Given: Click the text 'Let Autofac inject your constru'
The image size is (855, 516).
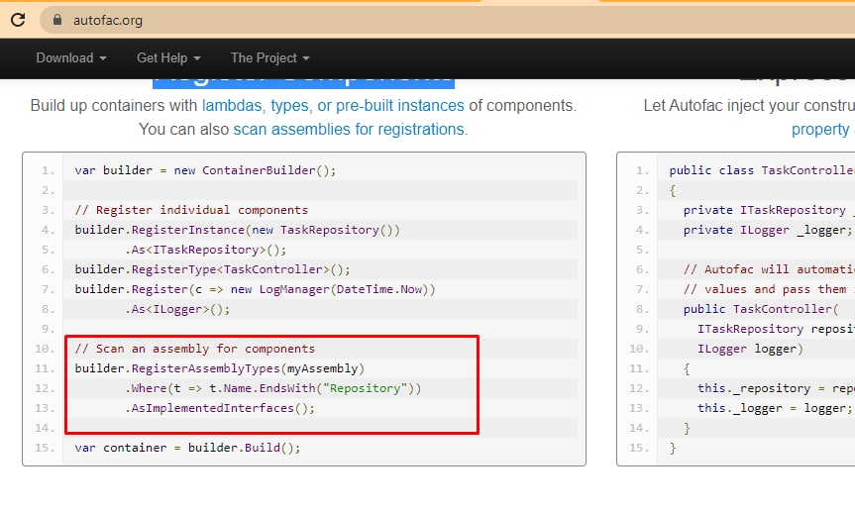Looking at the screenshot, I should pos(749,105).
